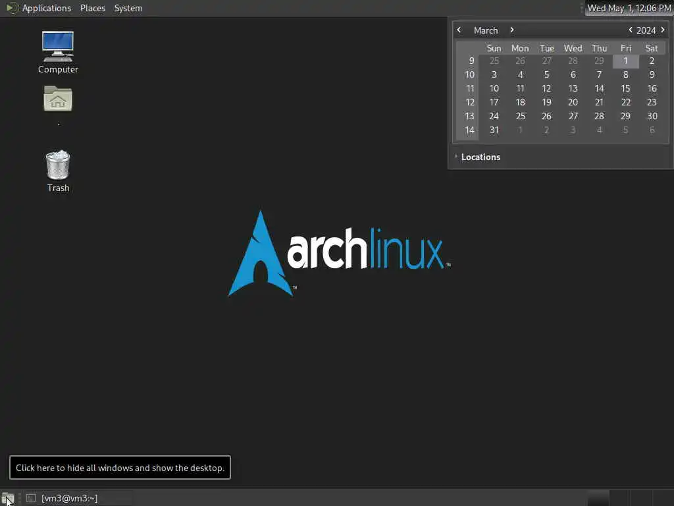The height and width of the screenshot is (506, 674).
Task: Select March 7 in the calendar
Action: [x=599, y=74]
